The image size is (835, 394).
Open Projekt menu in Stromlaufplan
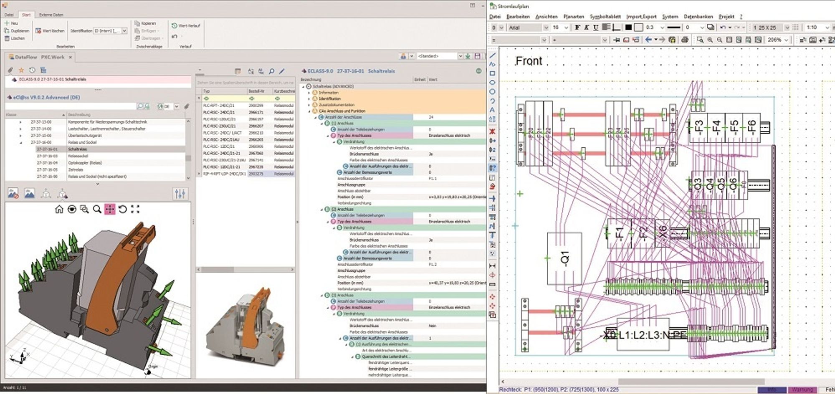[726, 17]
